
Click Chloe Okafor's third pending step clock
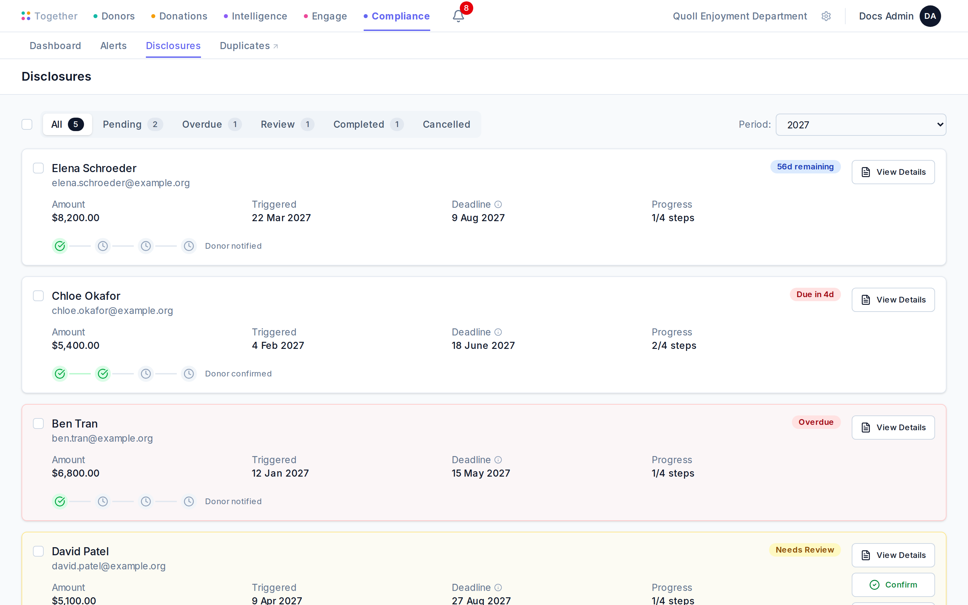point(146,373)
